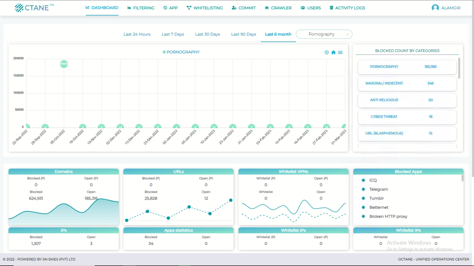Open the Filtering menu item

(x=141, y=8)
